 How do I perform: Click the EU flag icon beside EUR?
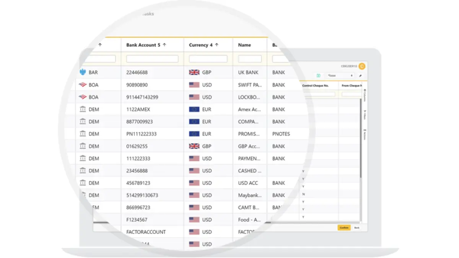coord(194,109)
